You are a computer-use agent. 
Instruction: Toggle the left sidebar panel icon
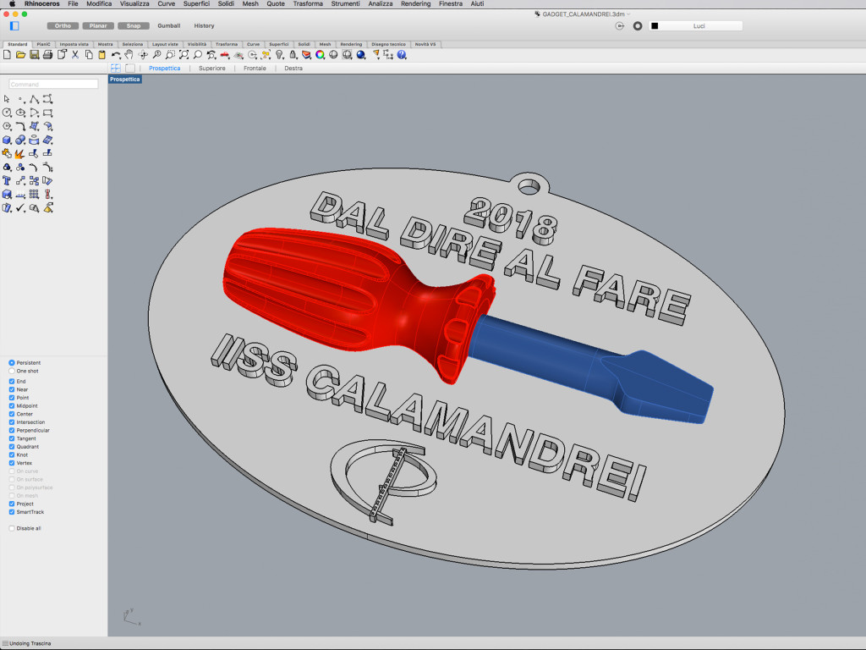(x=14, y=26)
